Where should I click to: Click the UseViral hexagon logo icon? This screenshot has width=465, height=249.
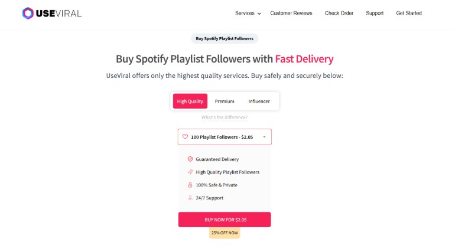[x=28, y=13]
